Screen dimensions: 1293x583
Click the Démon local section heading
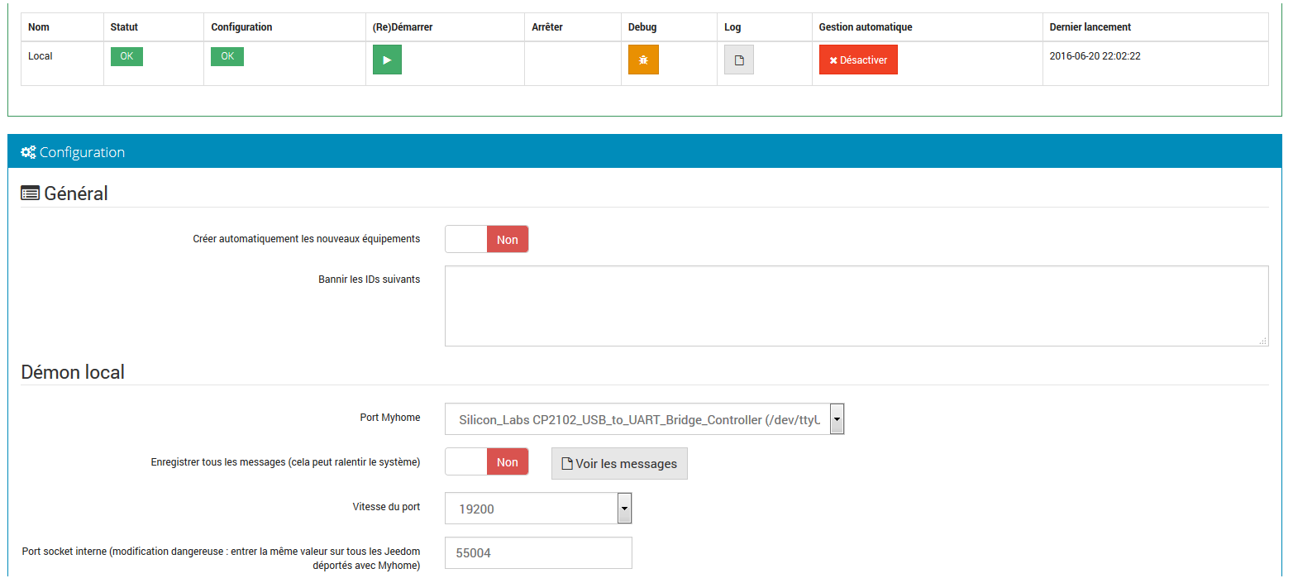pyautogui.click(x=73, y=372)
